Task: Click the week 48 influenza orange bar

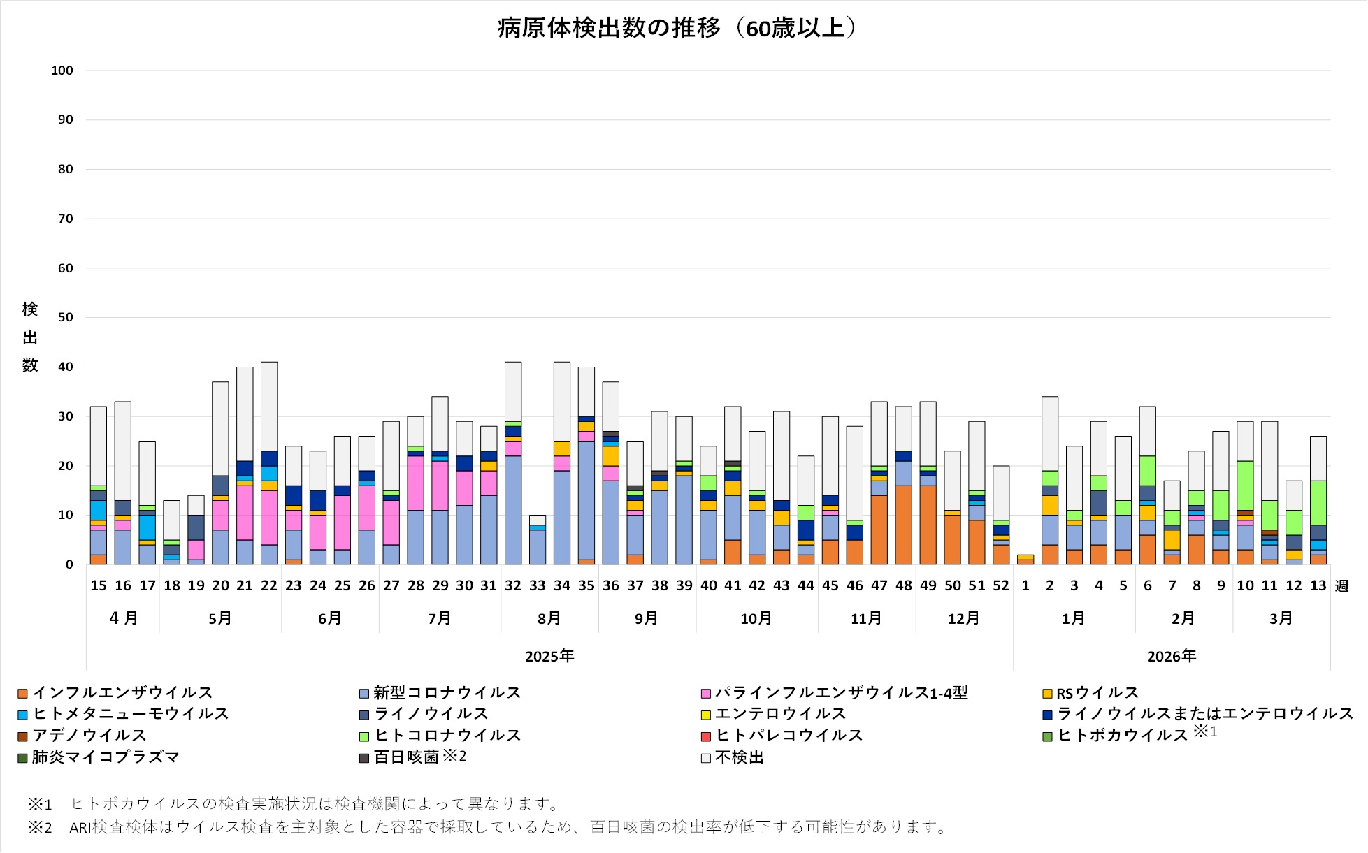Action: (903, 525)
